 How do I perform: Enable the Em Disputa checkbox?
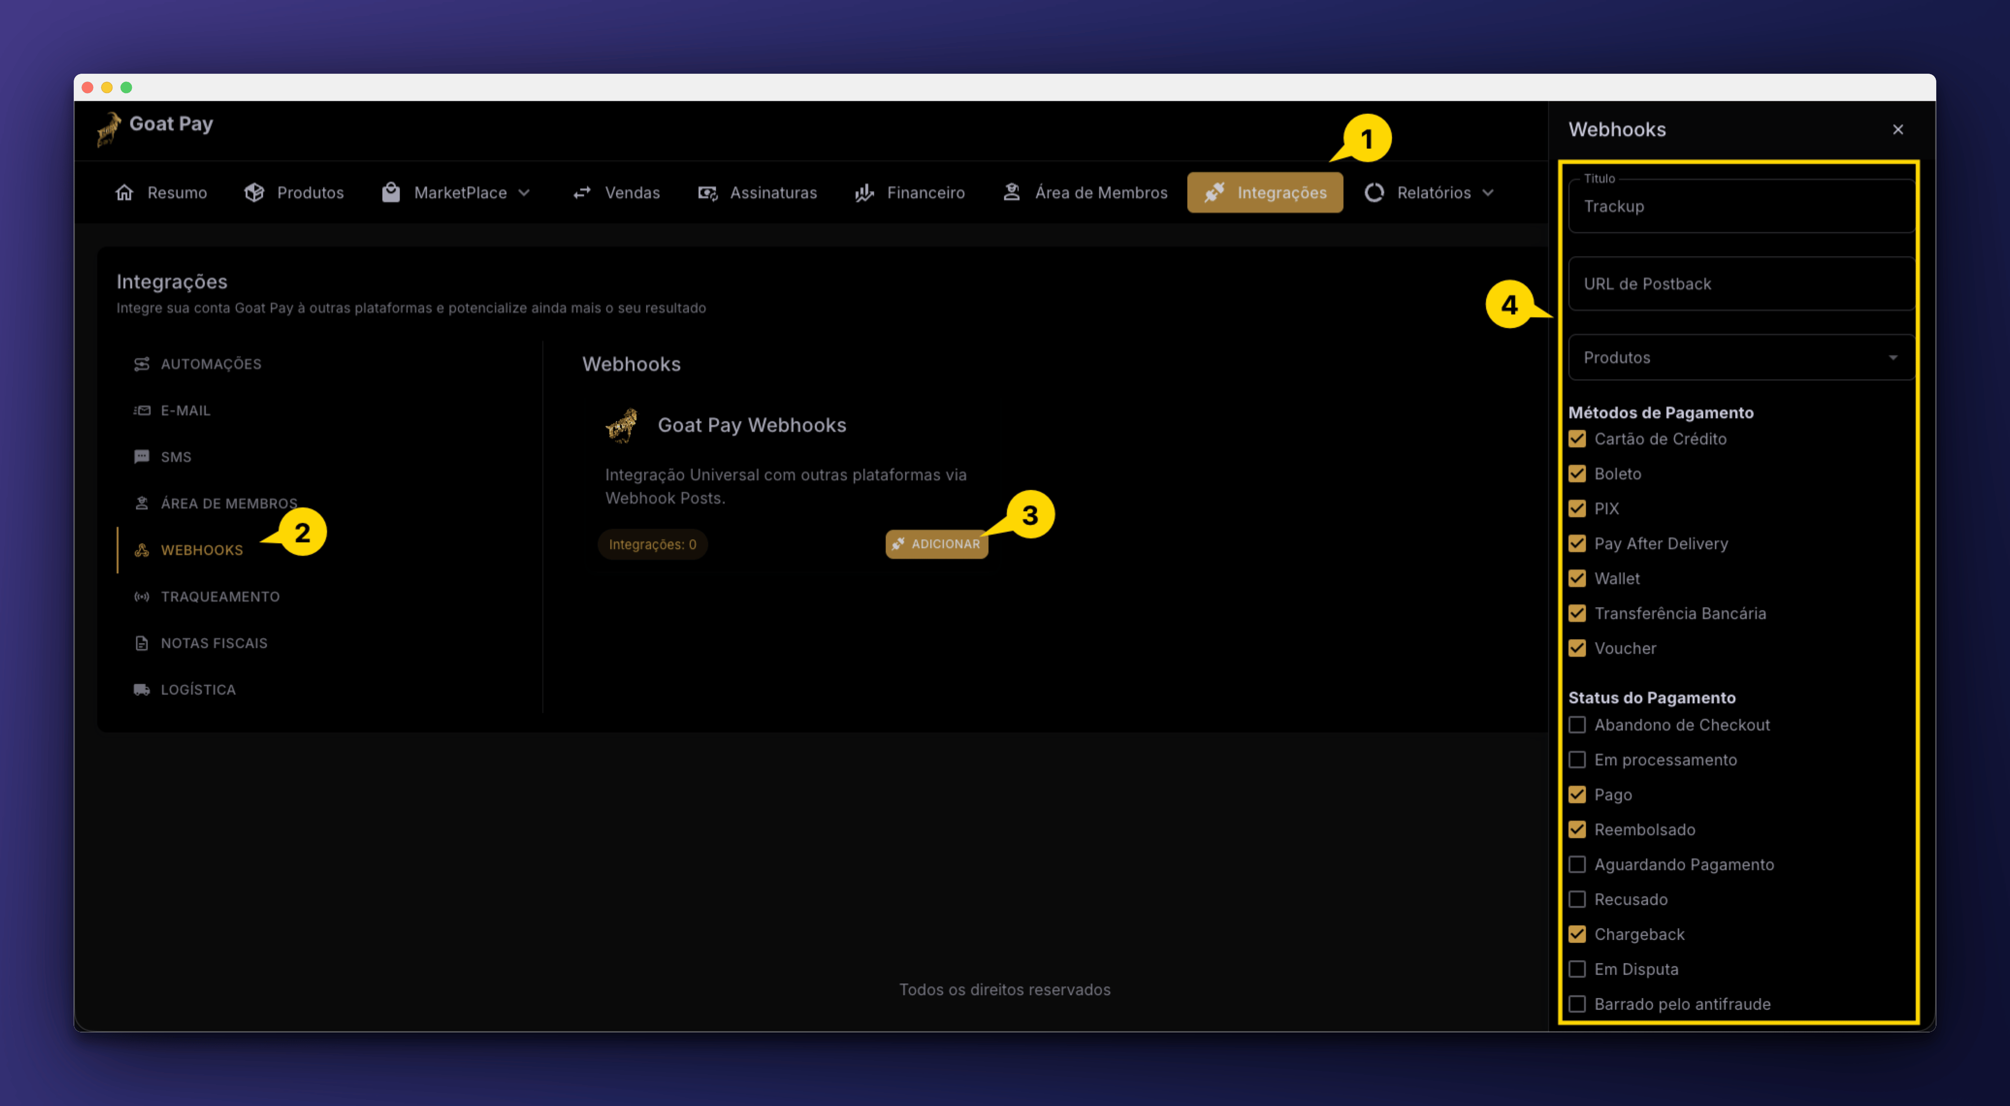pos(1577,969)
